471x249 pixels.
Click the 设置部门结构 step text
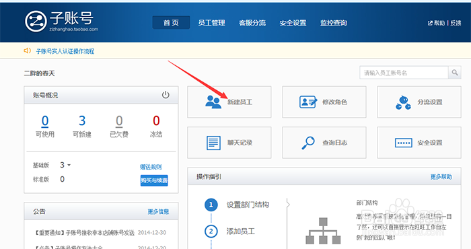tap(248, 205)
